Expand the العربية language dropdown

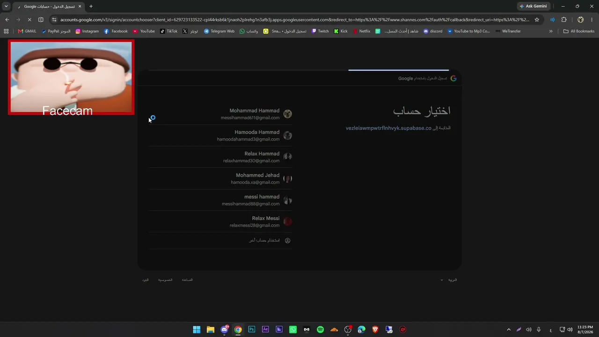pos(449,280)
